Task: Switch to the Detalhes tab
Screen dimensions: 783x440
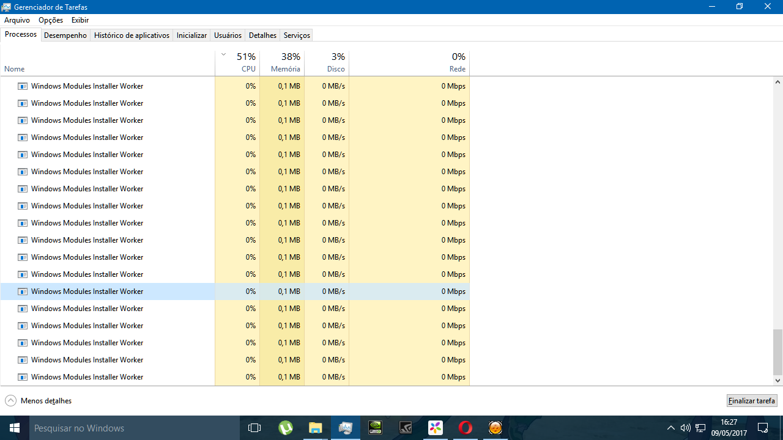Action: coord(262,35)
